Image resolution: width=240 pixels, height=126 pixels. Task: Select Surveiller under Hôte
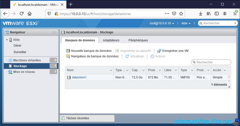[x=20, y=52]
